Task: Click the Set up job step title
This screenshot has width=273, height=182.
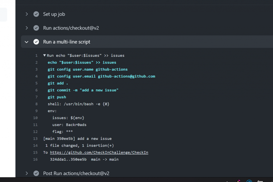Action: (54, 14)
